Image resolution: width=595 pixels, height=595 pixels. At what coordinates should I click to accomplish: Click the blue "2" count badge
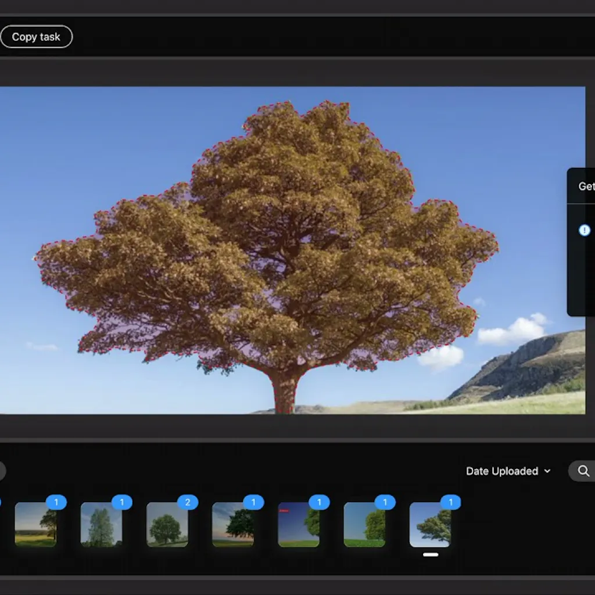pyautogui.click(x=187, y=502)
